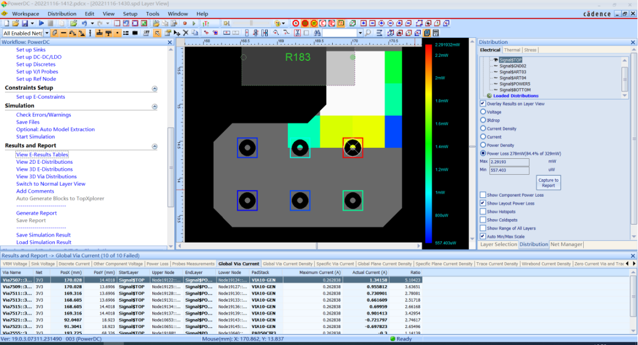Viewport: 638px width, 345px height.
Task: Click the round zoom-in plus icon
Action: click(381, 23)
